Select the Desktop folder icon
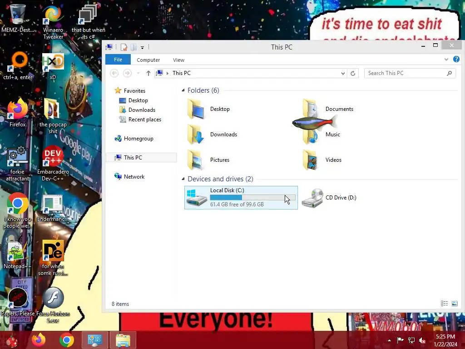Image resolution: width=465 pixels, height=349 pixels. [x=196, y=109]
